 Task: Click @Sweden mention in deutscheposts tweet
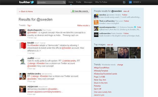coord(32,33)
